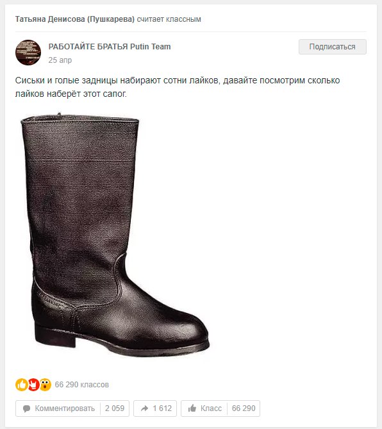This screenshot has height=429, width=382.
Task: Click the thumbs-up reaction emoji icon
Action: [x=21, y=385]
